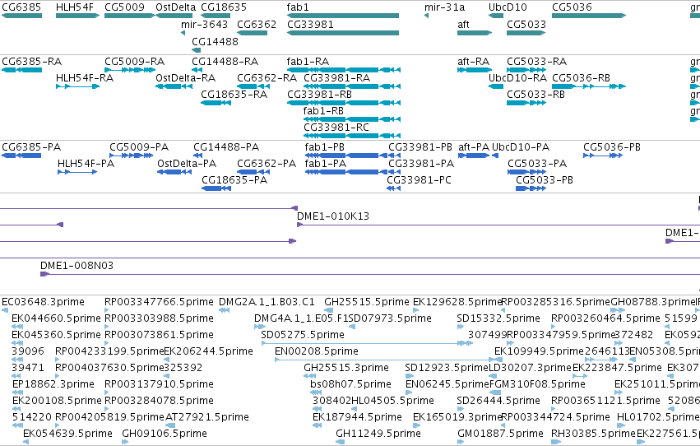The image size is (700, 446).
Task: Open the UbcD10 gene feature
Action: click(x=496, y=16)
